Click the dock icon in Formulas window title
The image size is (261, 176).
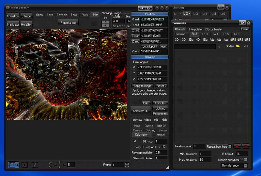242,22
